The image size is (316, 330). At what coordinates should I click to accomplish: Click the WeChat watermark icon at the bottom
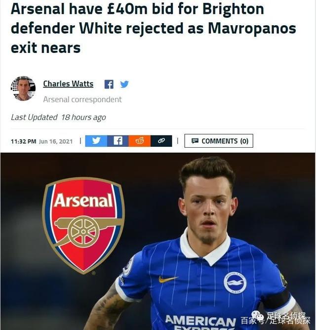[258, 316]
